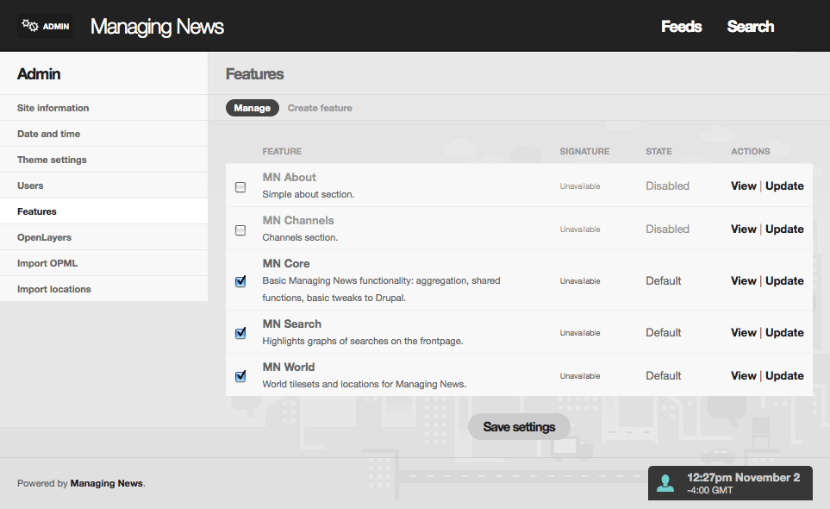Image resolution: width=830 pixels, height=509 pixels.
Task: Uncheck the MN Core feature checkbox
Action: (240, 281)
